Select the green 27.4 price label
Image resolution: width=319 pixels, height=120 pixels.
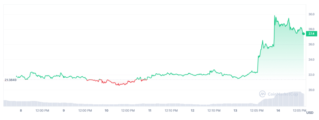[312, 34]
